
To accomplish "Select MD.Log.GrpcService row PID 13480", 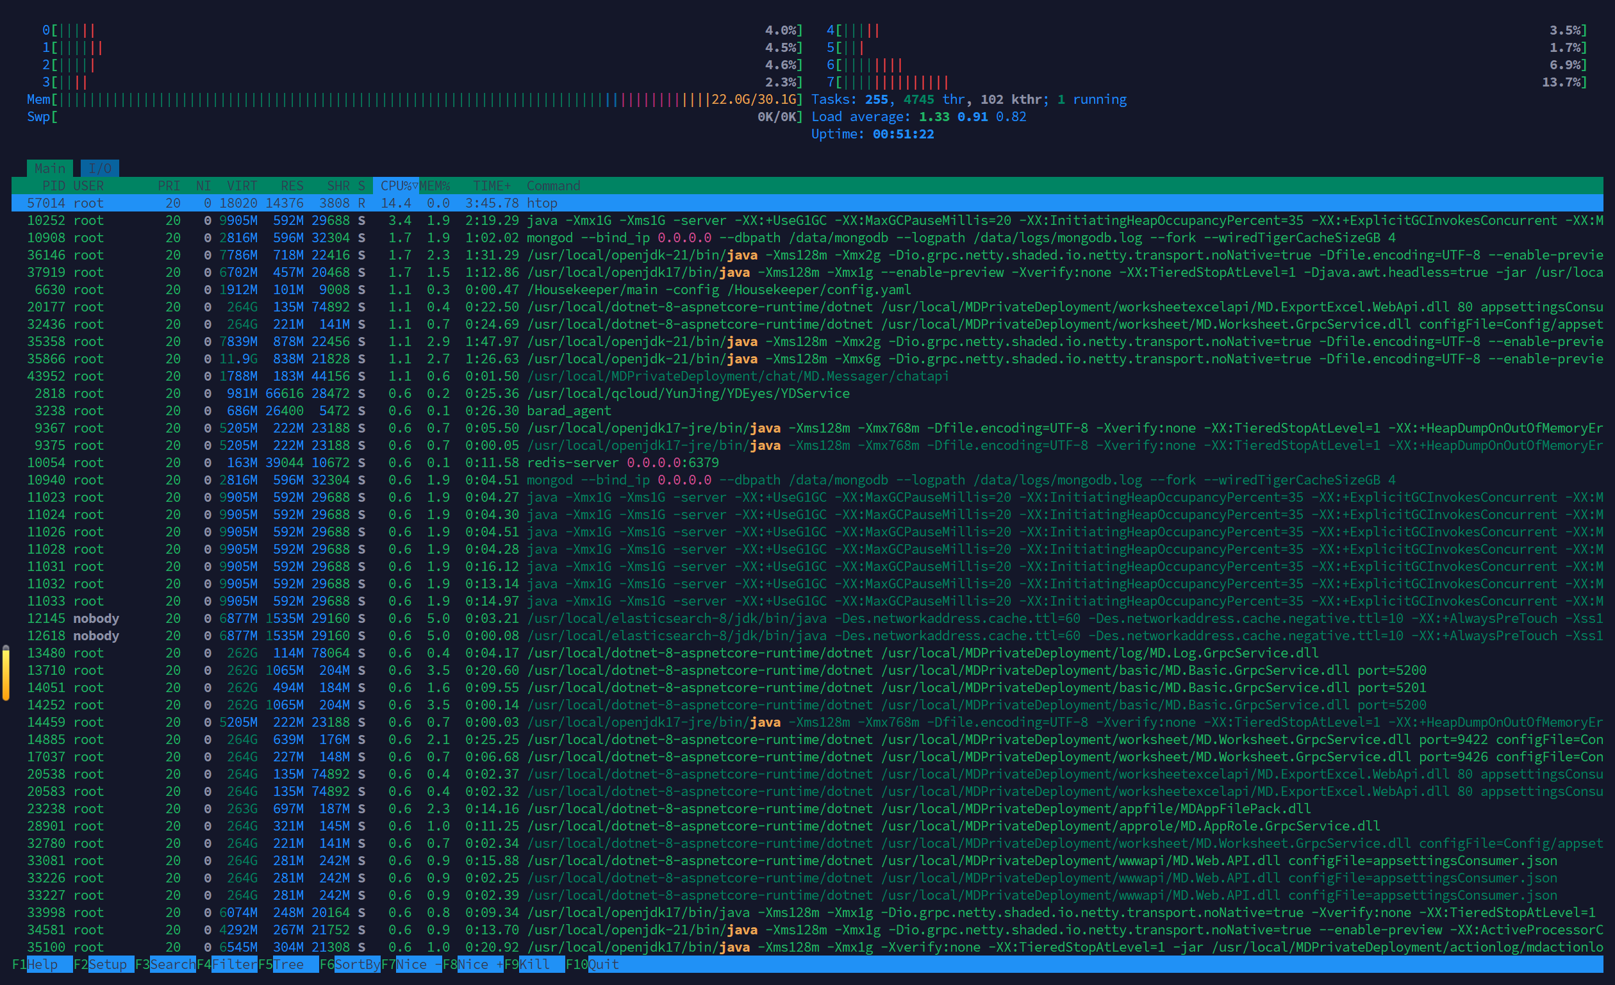I will click(808, 653).
